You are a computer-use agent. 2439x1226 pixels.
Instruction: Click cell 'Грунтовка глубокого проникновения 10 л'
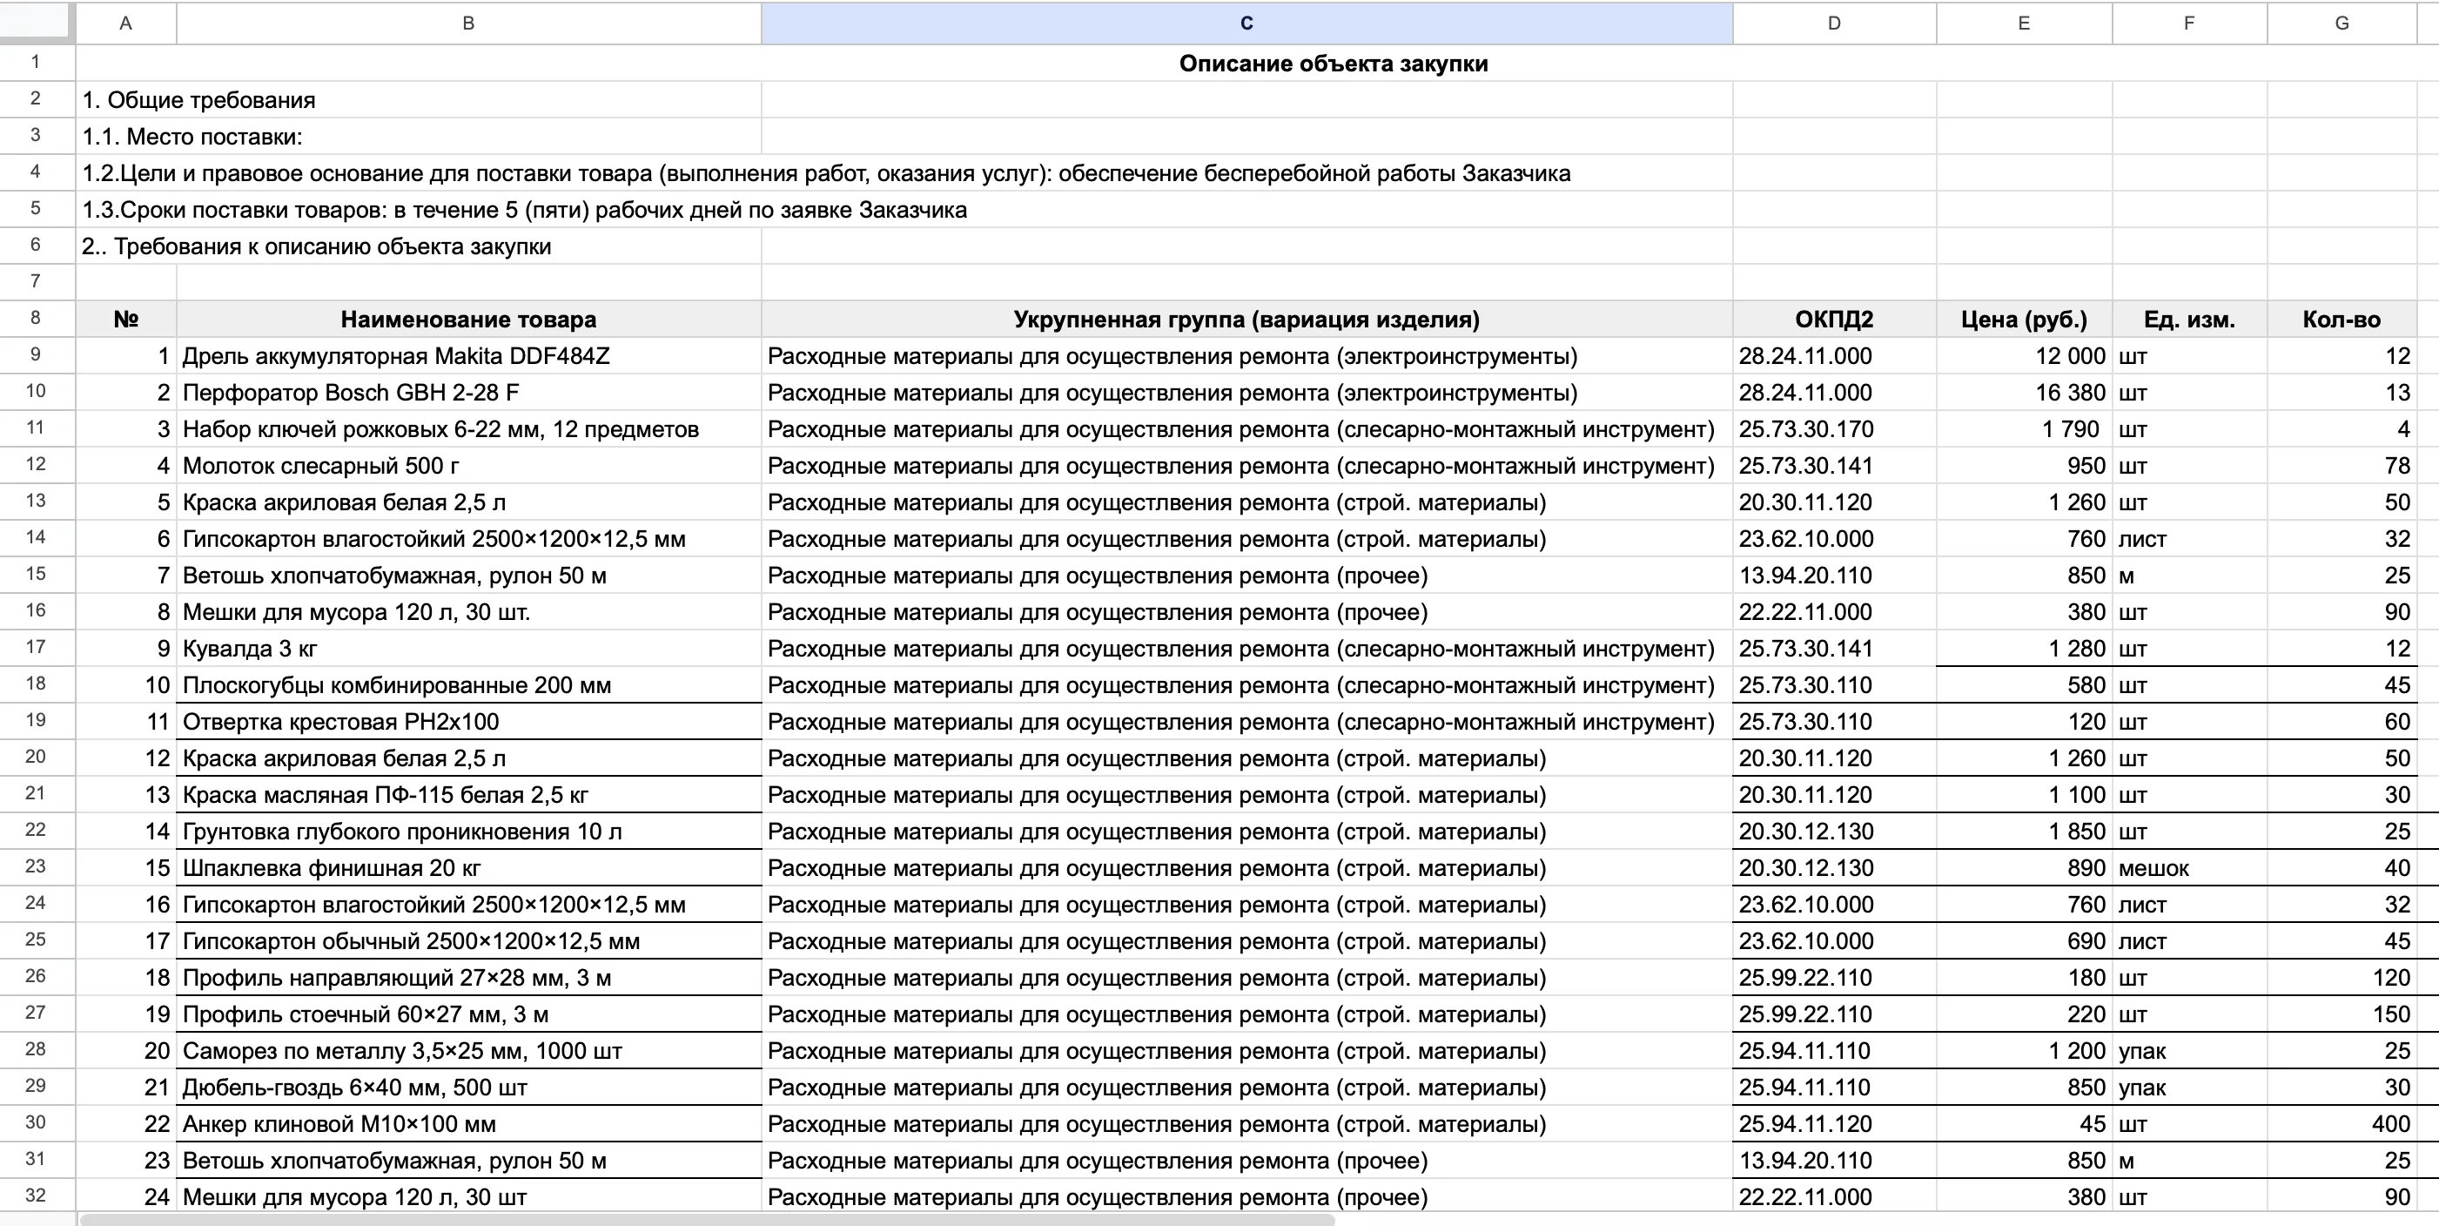[468, 831]
